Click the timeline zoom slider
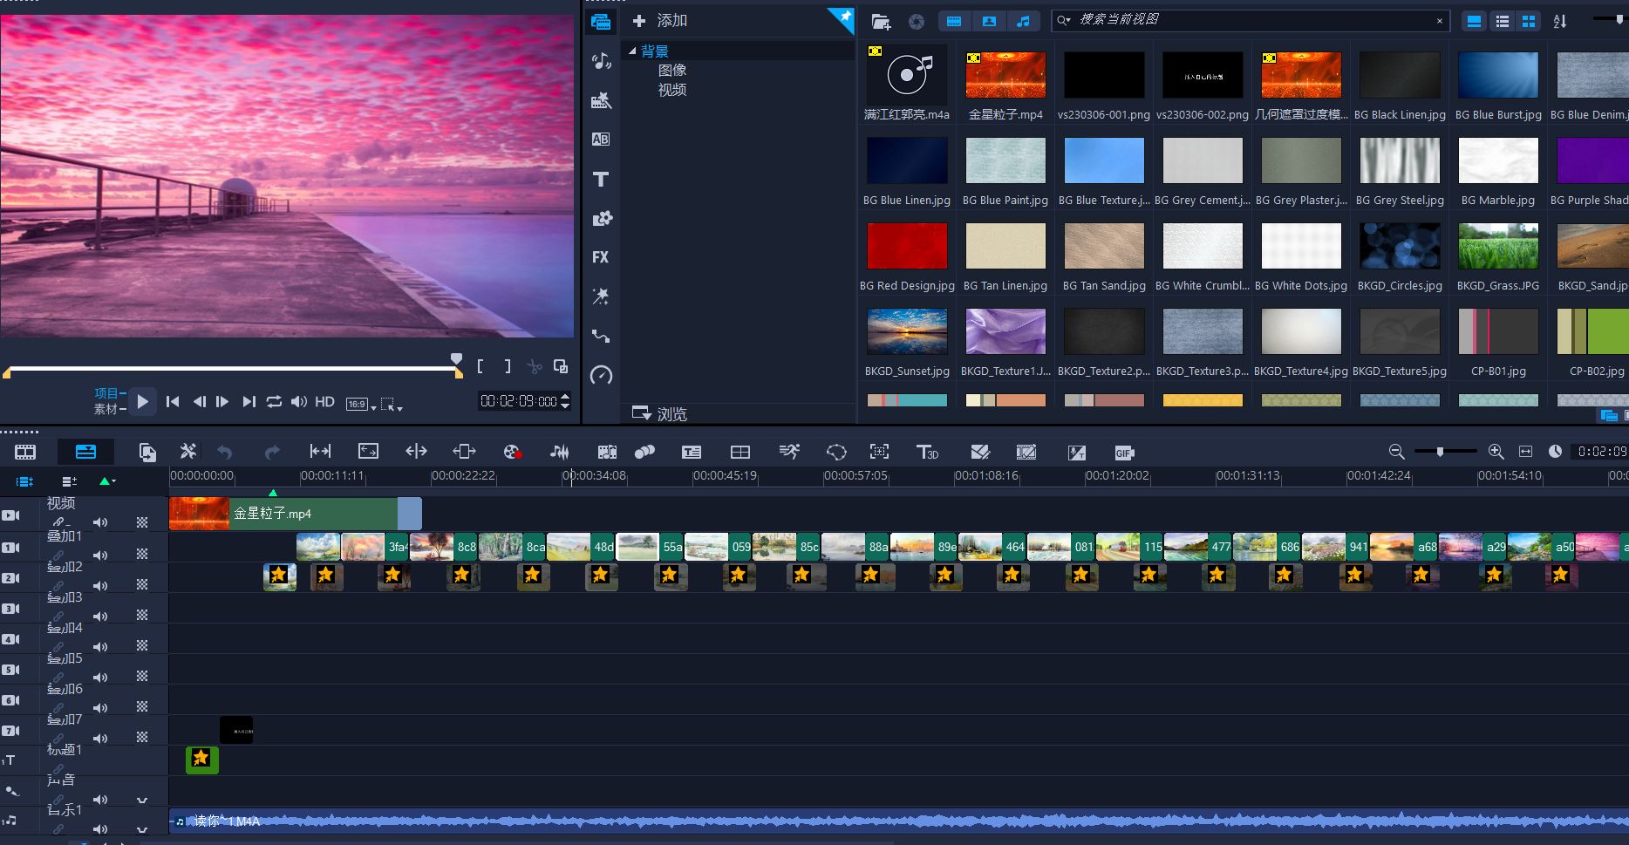The image size is (1629, 845). [x=1440, y=452]
